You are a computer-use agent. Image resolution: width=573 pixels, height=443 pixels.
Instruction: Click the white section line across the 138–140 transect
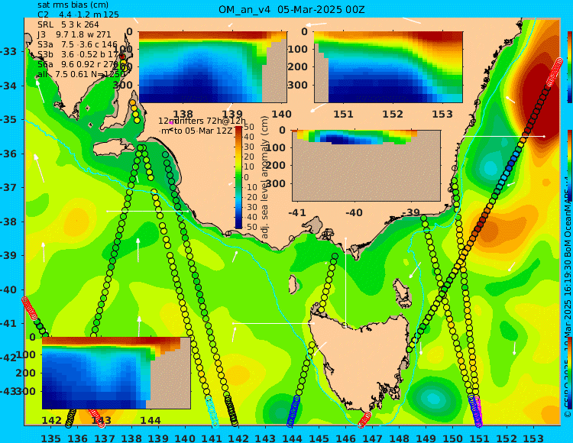(147, 211)
